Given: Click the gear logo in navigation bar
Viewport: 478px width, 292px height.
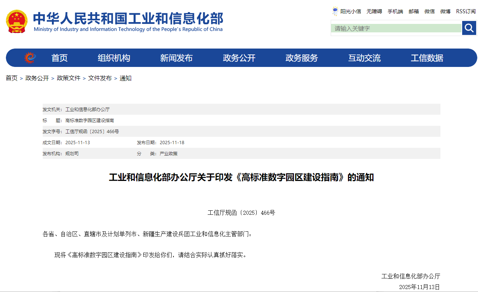Looking at the screenshot, I should click(30, 58).
